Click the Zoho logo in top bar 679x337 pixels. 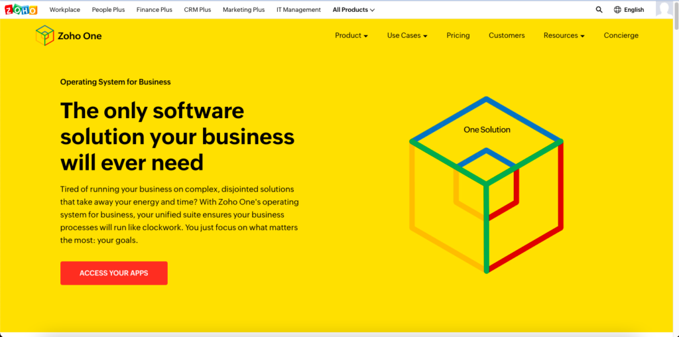click(21, 9)
